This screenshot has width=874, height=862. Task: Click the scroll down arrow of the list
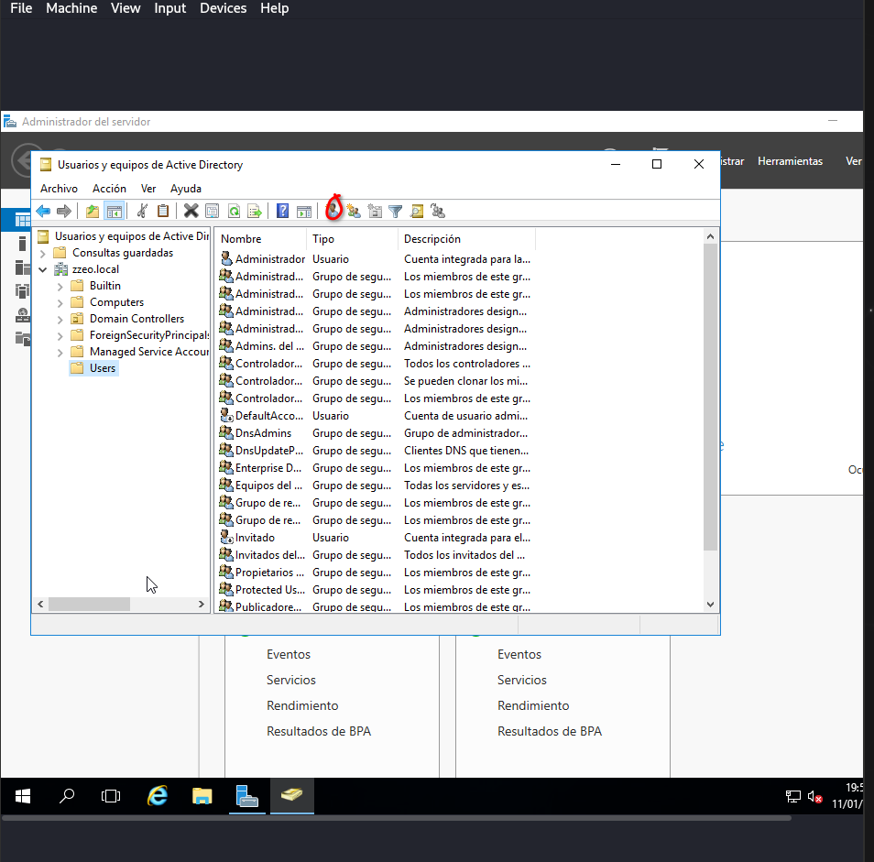tap(710, 605)
